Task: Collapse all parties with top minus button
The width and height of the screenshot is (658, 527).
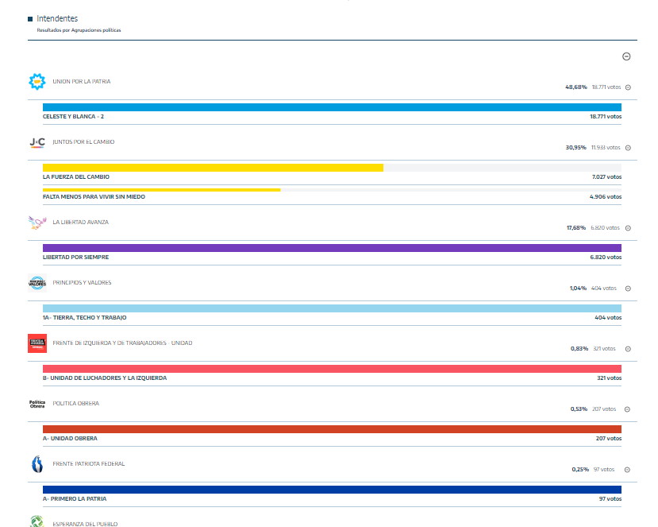Action: click(626, 56)
